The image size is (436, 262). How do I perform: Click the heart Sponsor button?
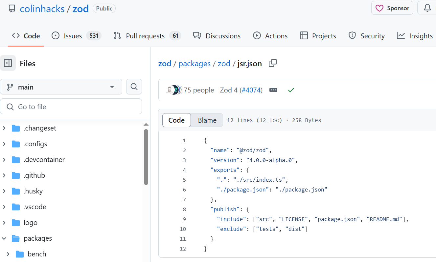pos(392,8)
